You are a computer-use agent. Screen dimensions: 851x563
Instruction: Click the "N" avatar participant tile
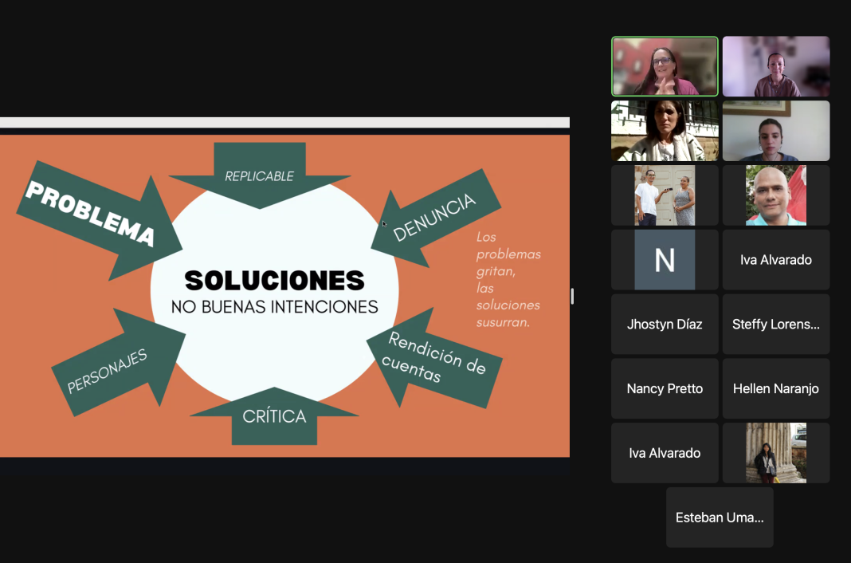click(x=665, y=260)
